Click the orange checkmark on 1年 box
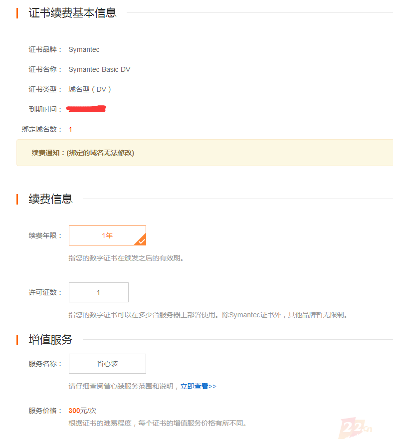The width and height of the screenshot is (393, 447). (141, 241)
